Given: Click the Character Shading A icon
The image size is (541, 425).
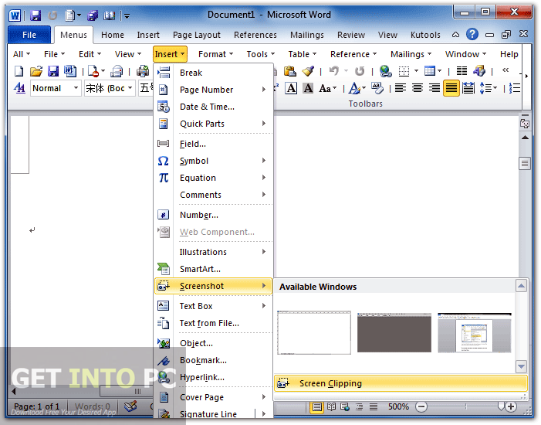Looking at the screenshot, I should point(308,88).
